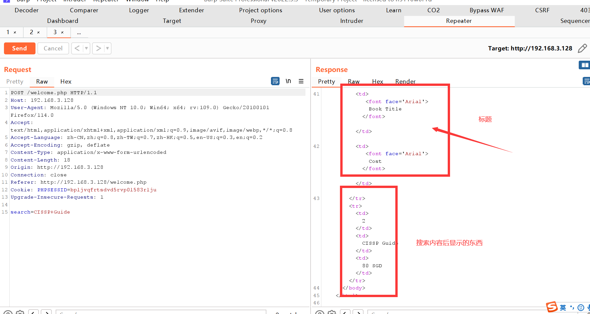Image resolution: width=590 pixels, height=314 pixels.
Task: Open the Comparer tab
Action: pos(84,10)
